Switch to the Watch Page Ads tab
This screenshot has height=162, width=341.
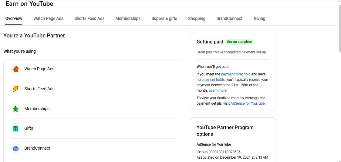[x=48, y=18]
